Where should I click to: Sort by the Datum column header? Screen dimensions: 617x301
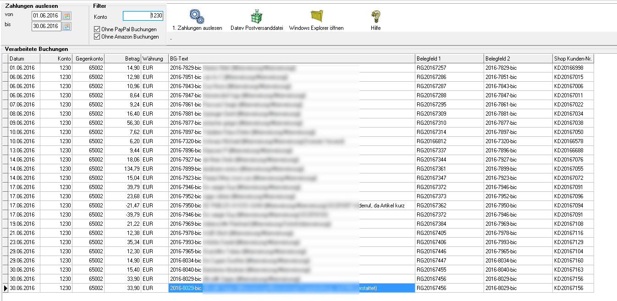(x=24, y=59)
